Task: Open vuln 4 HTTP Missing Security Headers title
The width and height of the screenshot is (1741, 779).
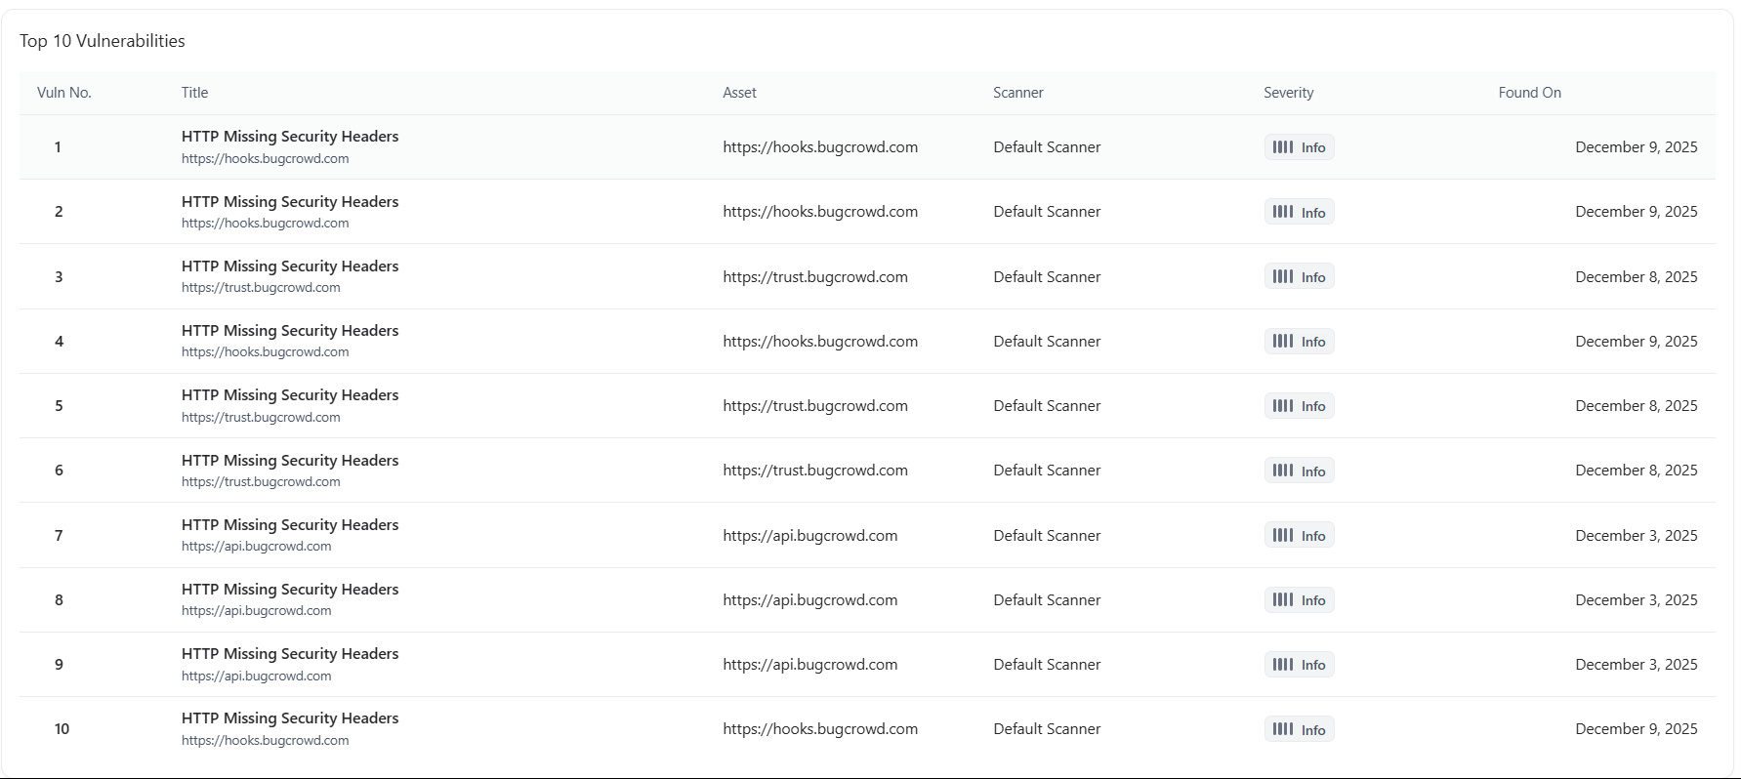Action: click(290, 331)
